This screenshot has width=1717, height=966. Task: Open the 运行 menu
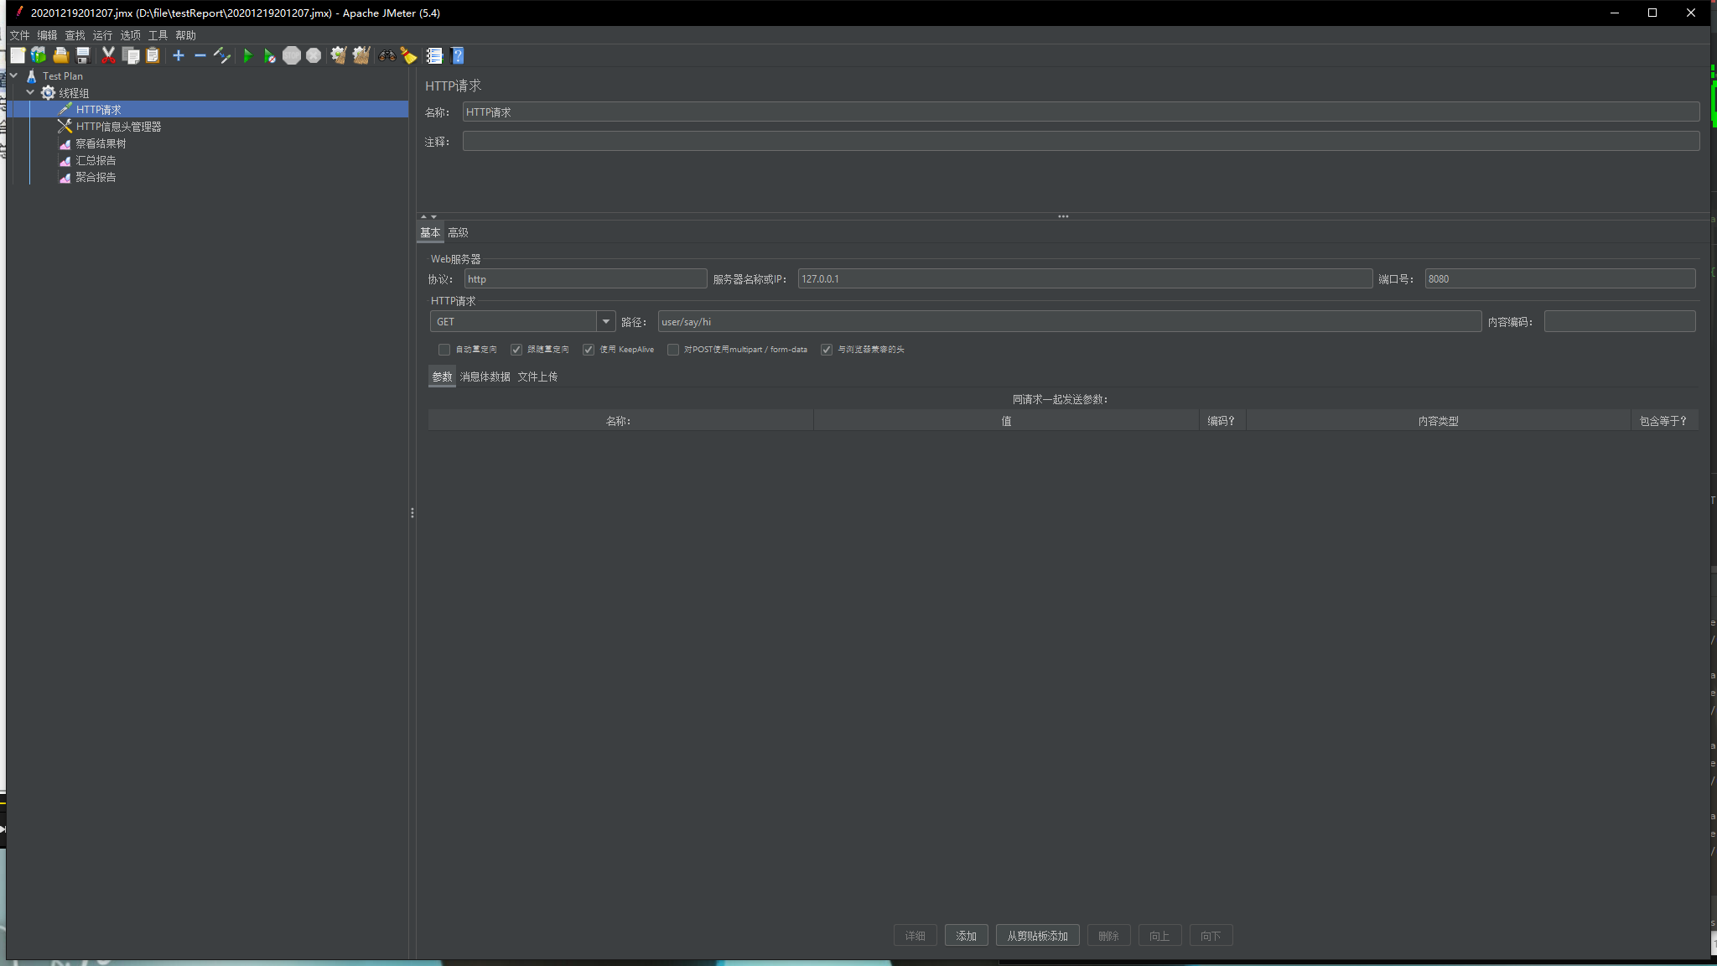point(102,35)
